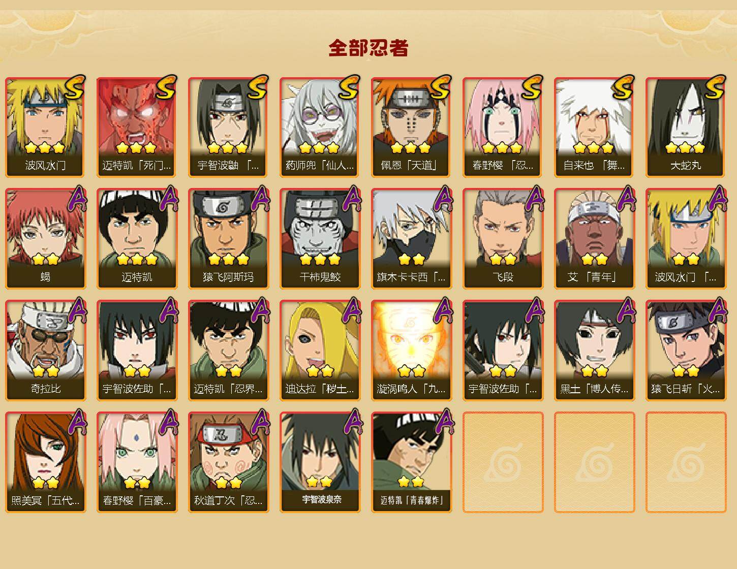Click the A rank badge on 奇拉比
The height and width of the screenshot is (569, 737).
click(76, 310)
